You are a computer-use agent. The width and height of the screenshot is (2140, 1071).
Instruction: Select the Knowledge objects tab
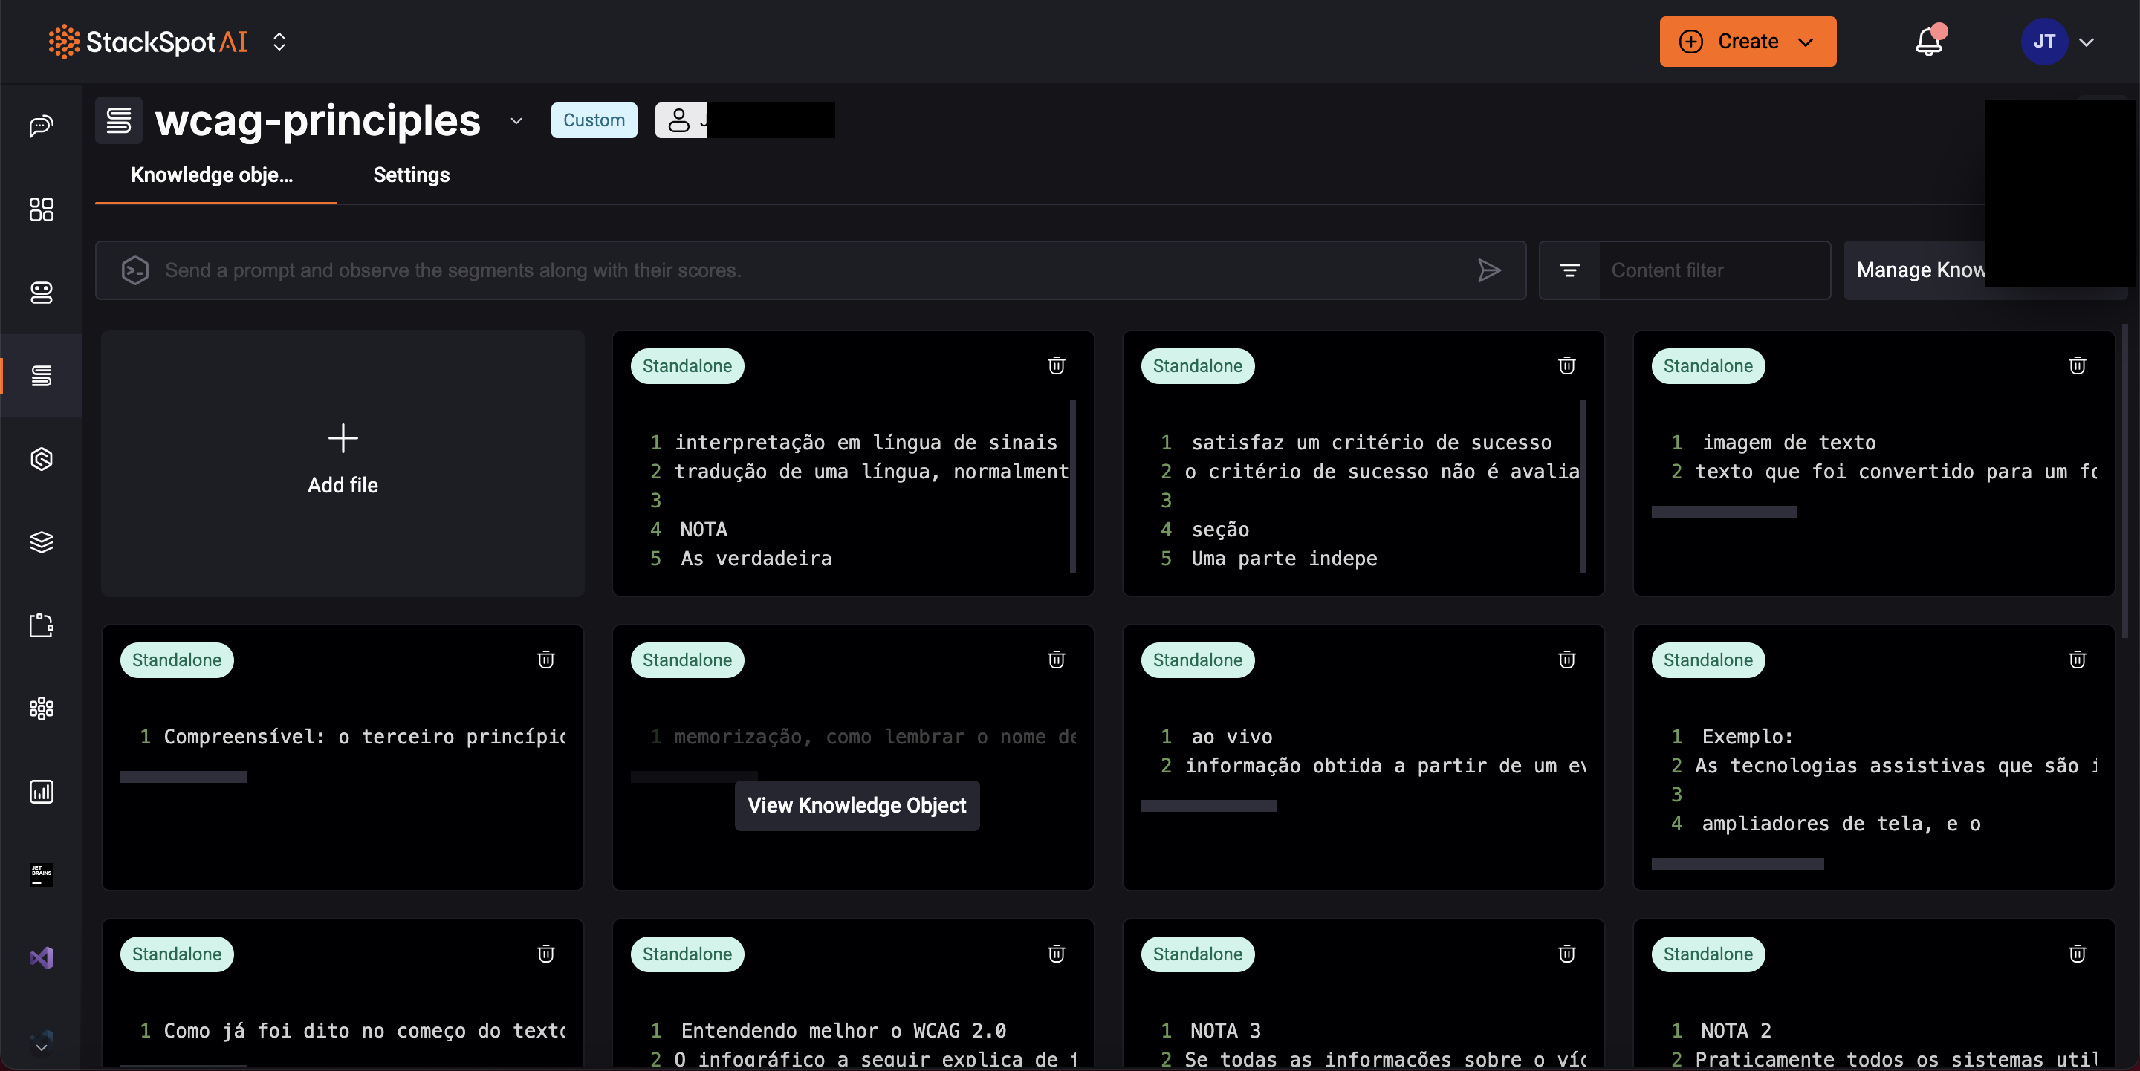(x=212, y=175)
